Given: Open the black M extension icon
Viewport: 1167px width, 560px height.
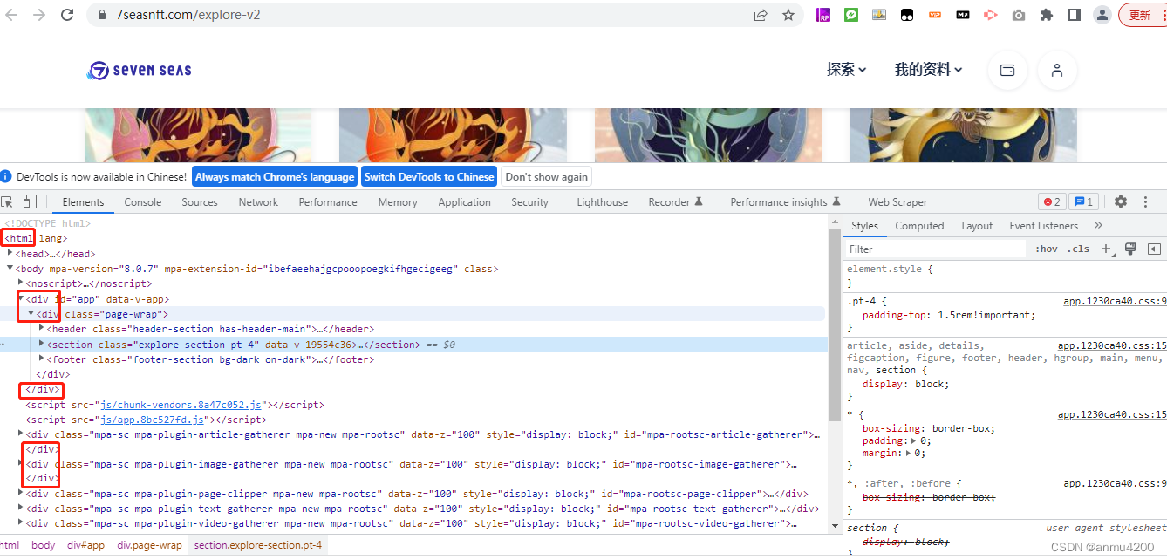Looking at the screenshot, I should coord(963,15).
